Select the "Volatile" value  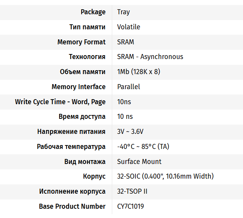[128, 27]
